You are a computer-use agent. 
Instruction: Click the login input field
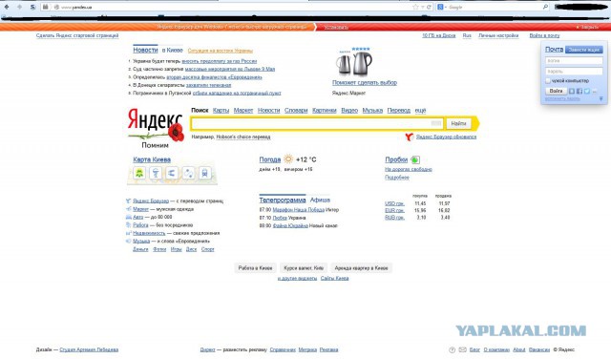(x=574, y=61)
